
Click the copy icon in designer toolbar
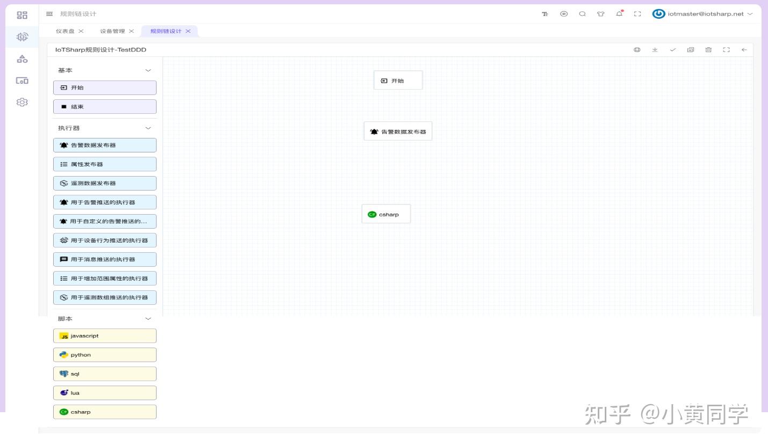[691, 50]
